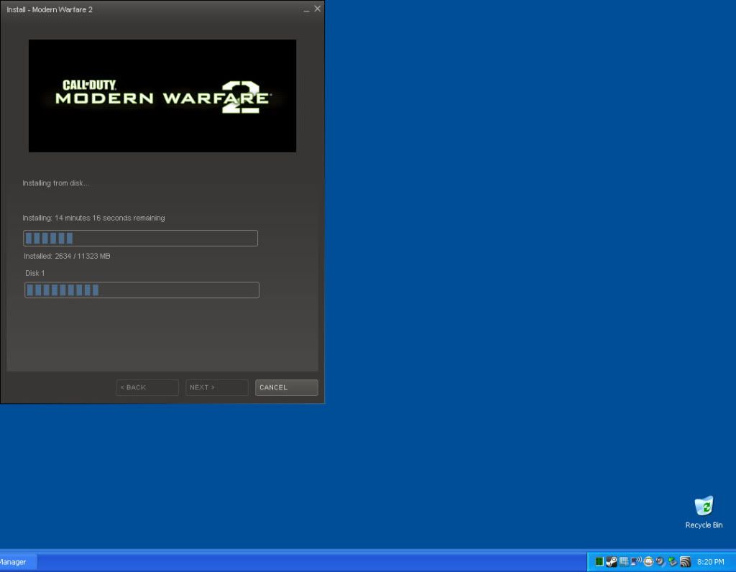The width and height of the screenshot is (736, 572).
Task: Click the Cancel button in installer
Action: tap(286, 387)
